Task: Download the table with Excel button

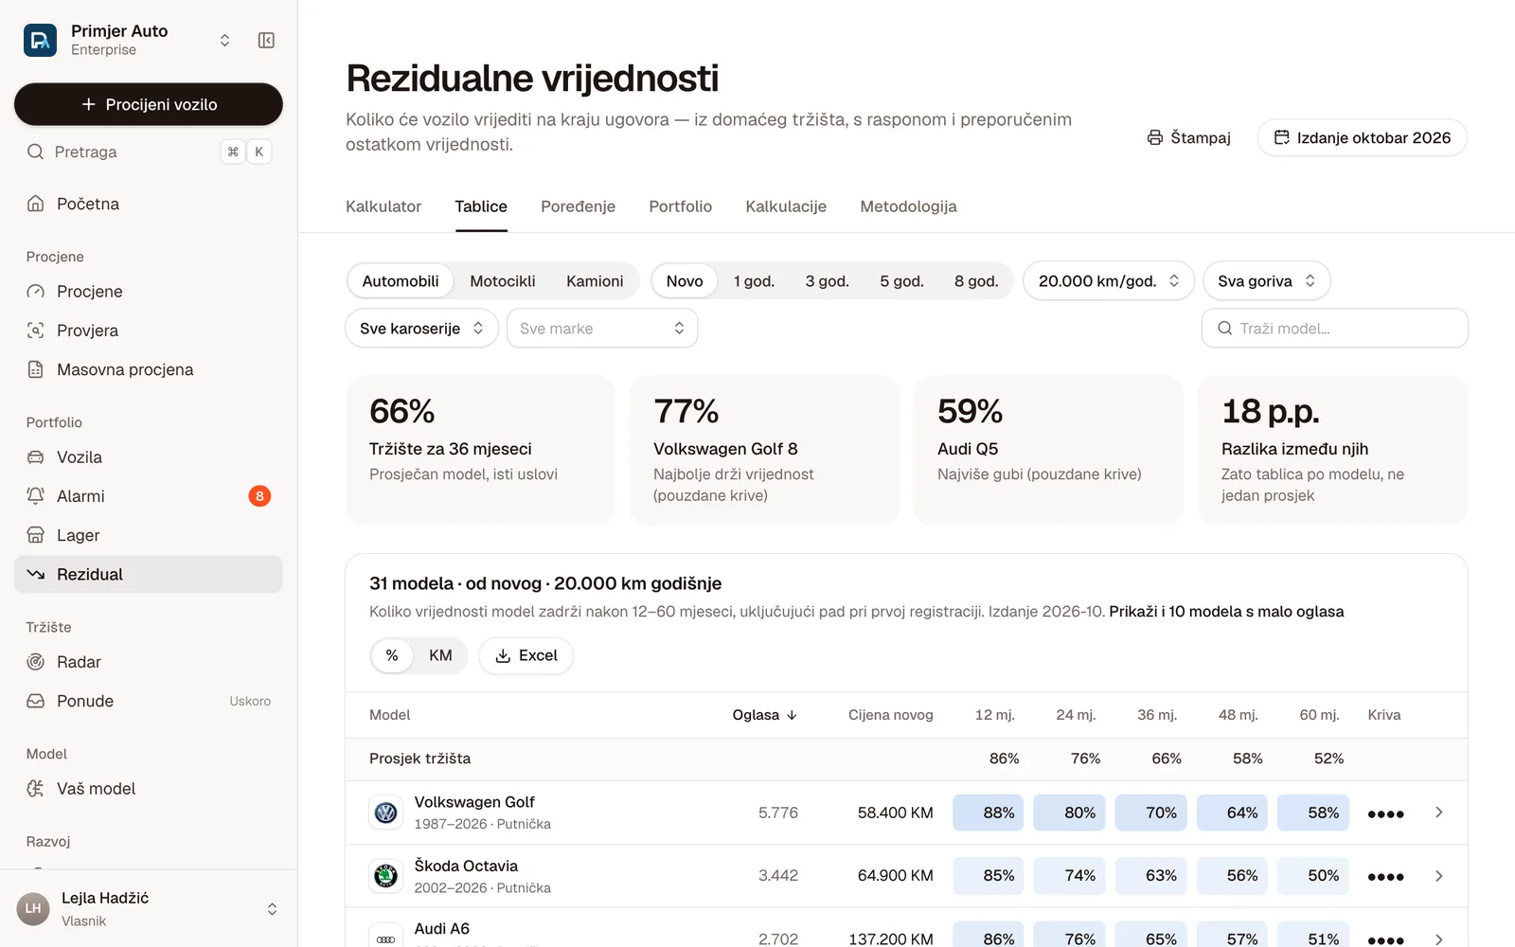Action: 526,655
